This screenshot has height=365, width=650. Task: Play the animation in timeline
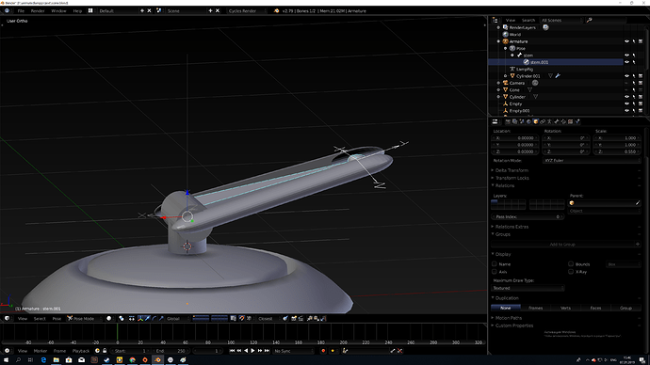tap(252, 351)
